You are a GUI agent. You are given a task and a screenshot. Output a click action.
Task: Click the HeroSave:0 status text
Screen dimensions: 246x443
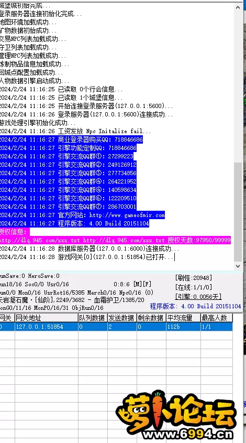[44, 276]
